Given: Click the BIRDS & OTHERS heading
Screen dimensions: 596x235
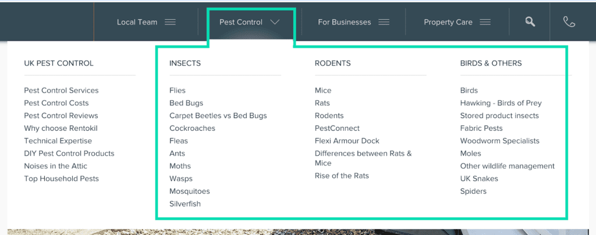Looking at the screenshot, I should pyautogui.click(x=491, y=63).
